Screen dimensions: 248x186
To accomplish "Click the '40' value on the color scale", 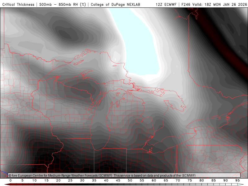I will click(x=106, y=180).
